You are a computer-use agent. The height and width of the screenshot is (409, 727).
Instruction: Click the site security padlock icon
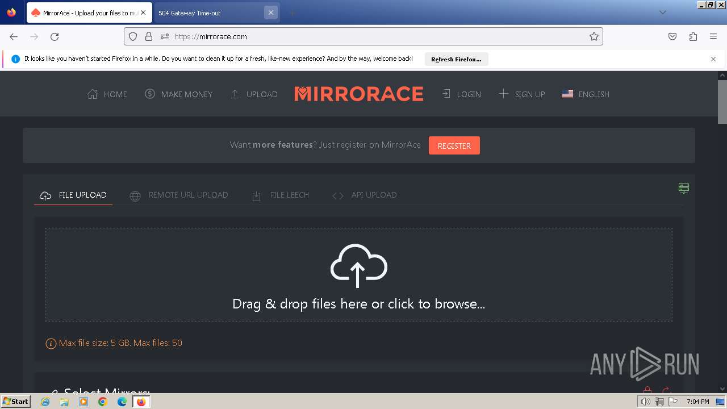tap(149, 36)
